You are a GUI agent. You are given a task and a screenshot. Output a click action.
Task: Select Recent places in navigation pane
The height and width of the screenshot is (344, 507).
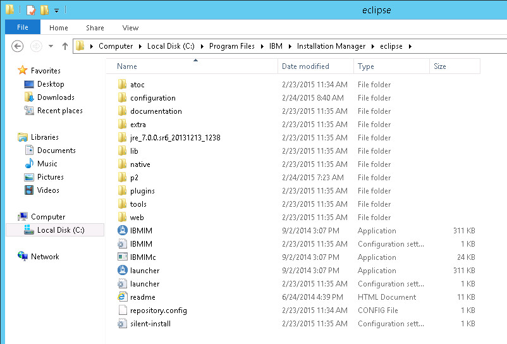[60, 111]
